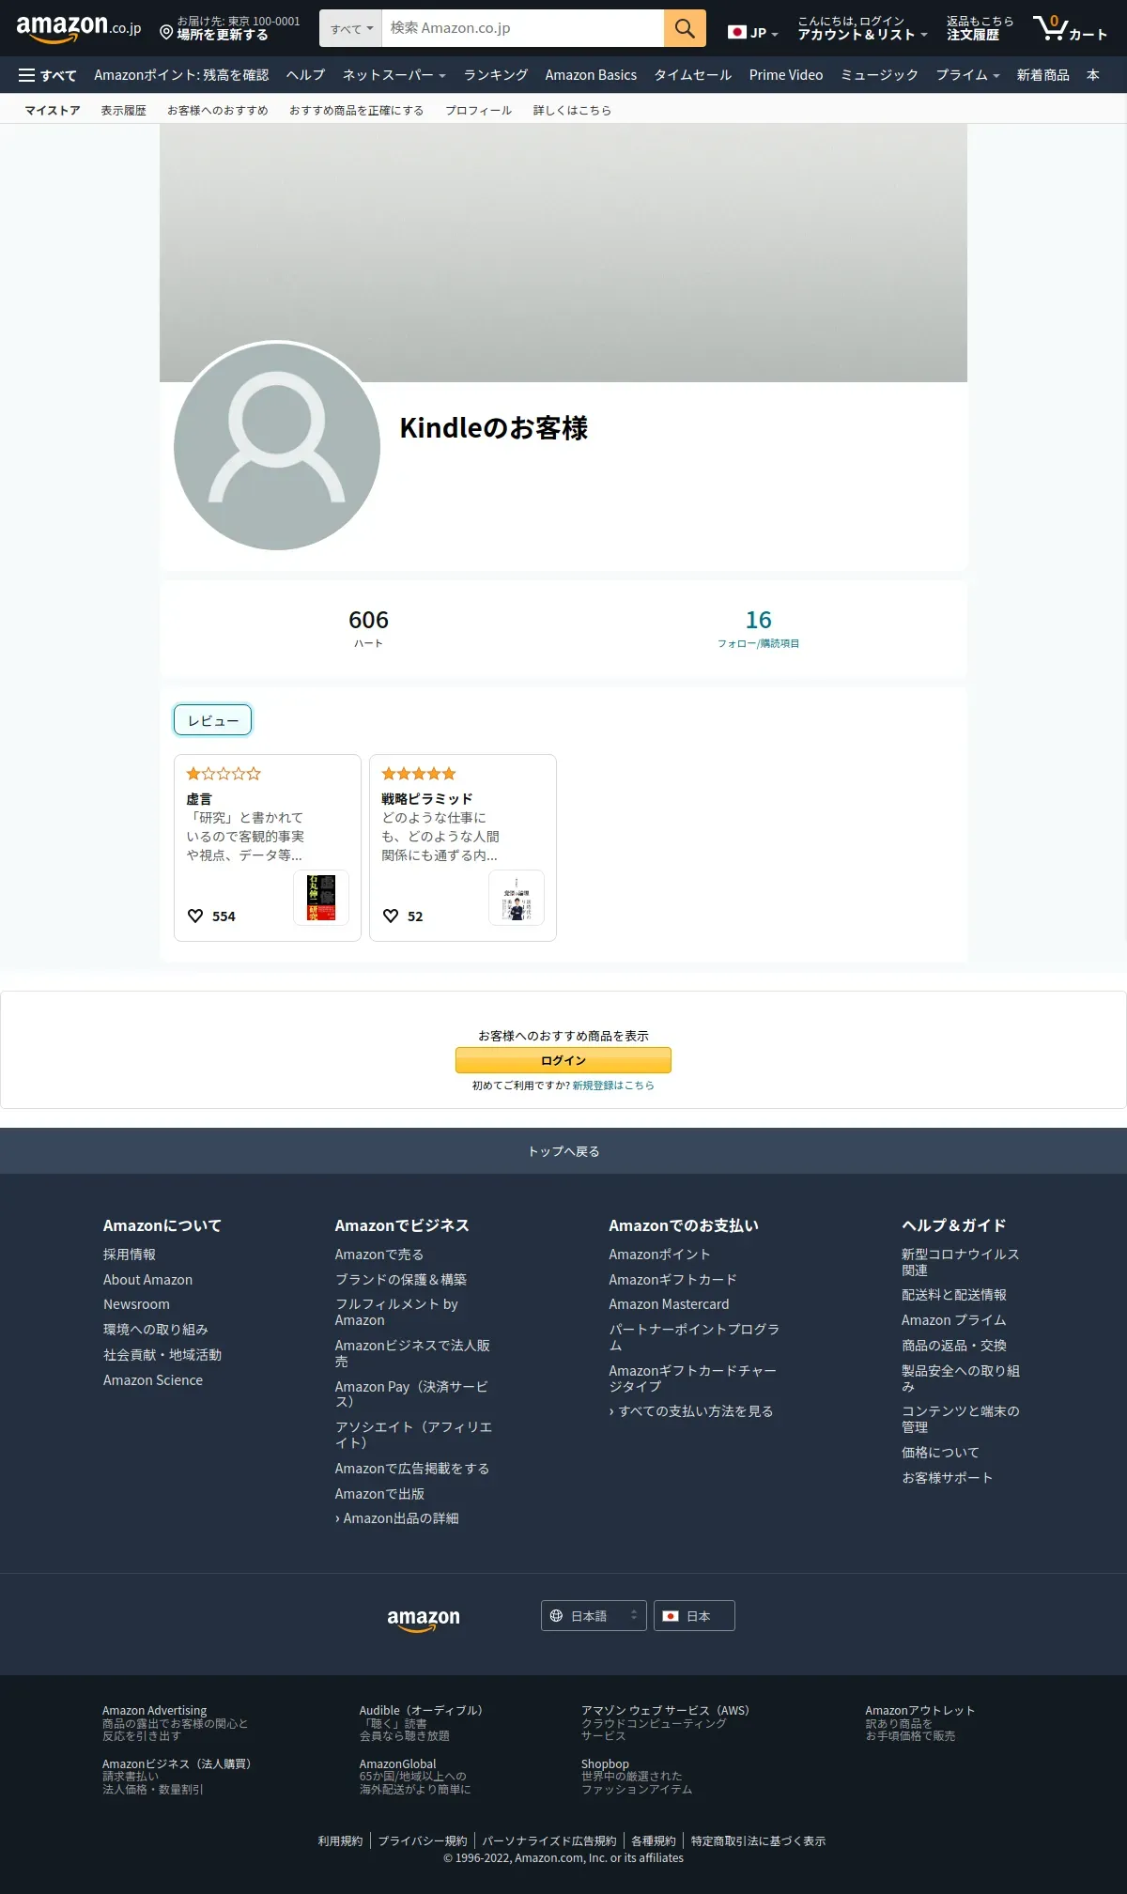Open プロフィール in sub navigation
The image size is (1127, 1894).
[478, 110]
